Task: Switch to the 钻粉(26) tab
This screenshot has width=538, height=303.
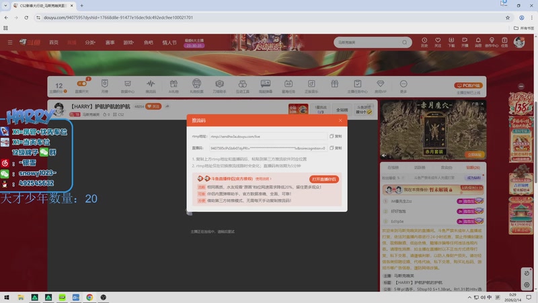Action: click(473, 167)
